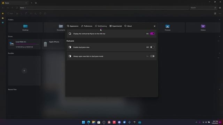Viewport: 223px width, 125px height.
Task: Click the Home star icon in sidebar
Action: (x=3, y=14)
